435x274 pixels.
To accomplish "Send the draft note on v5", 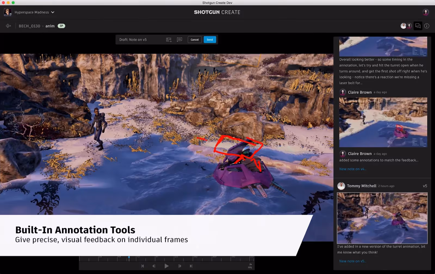I will (210, 40).
